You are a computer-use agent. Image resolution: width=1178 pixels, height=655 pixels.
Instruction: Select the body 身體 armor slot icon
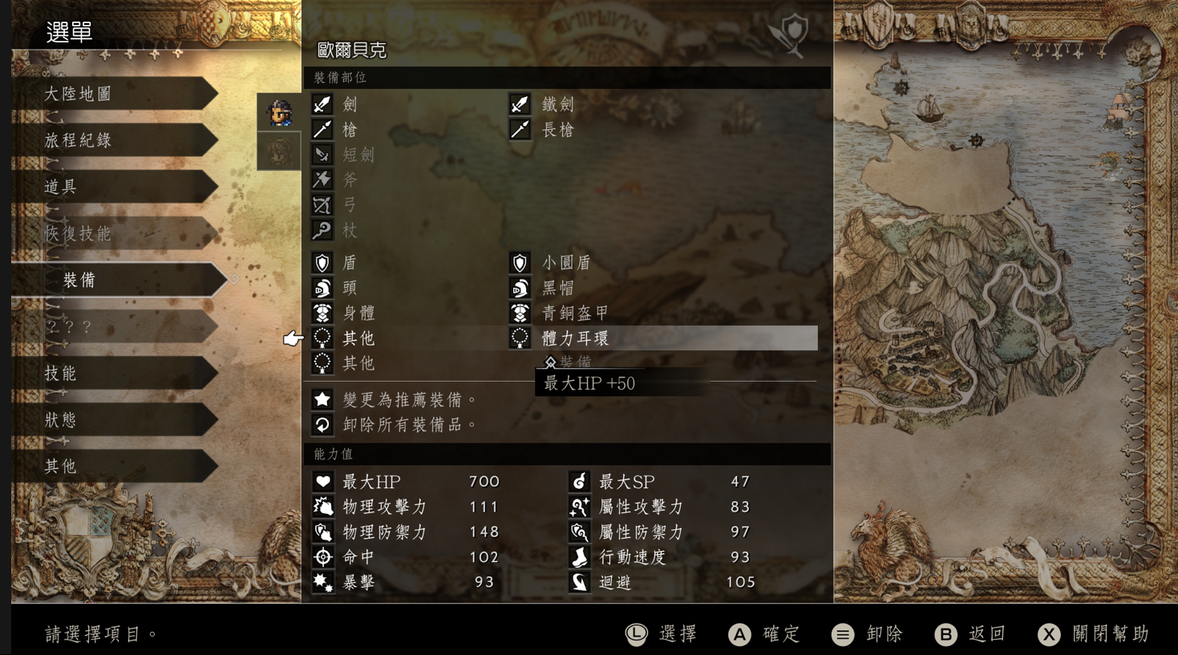click(x=322, y=313)
